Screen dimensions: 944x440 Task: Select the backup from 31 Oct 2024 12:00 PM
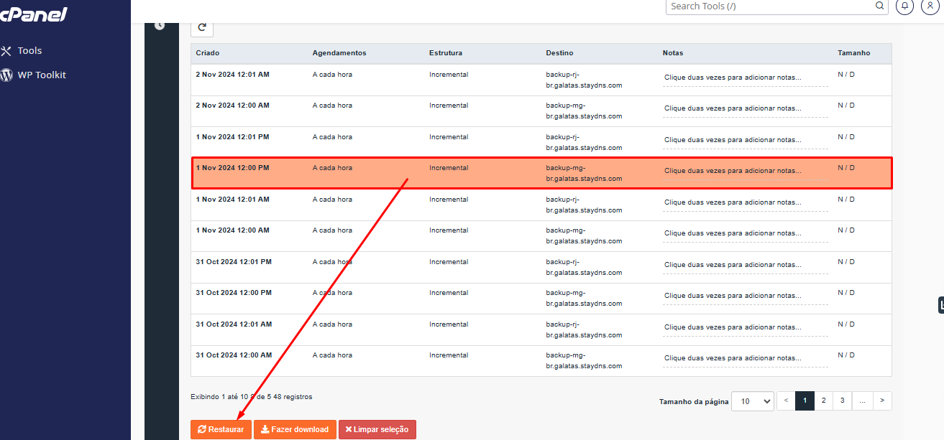(x=541, y=299)
